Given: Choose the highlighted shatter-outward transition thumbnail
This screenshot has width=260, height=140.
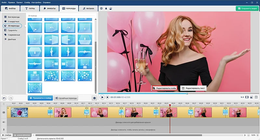Looking at the screenshot, I should pyautogui.click(x=52, y=76).
